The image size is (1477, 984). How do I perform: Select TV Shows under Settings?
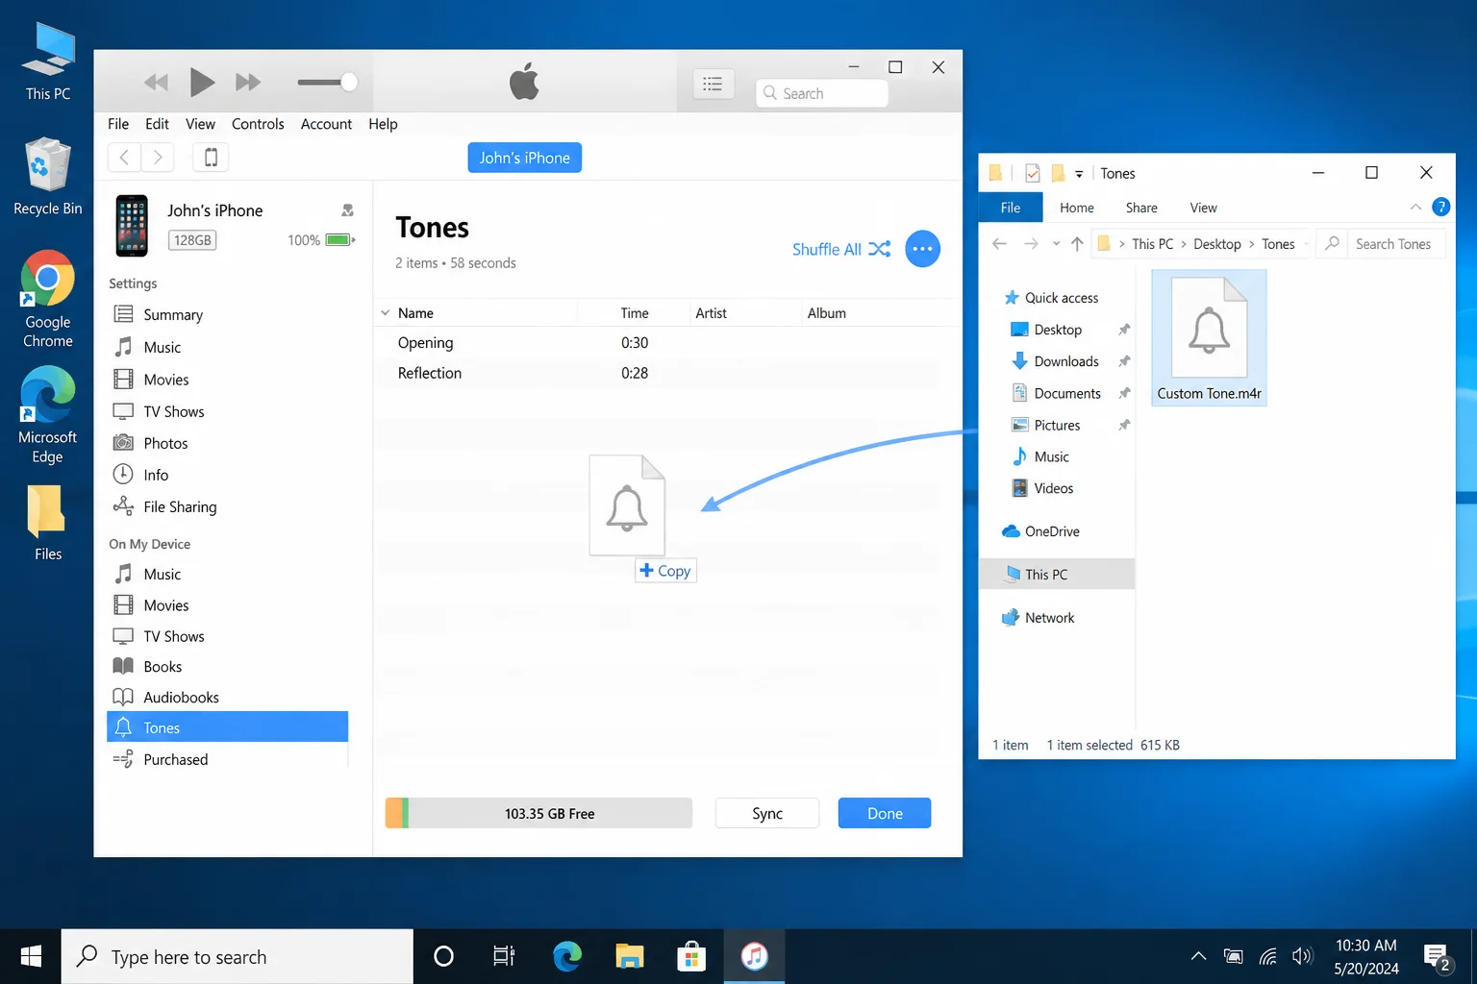pos(173,411)
